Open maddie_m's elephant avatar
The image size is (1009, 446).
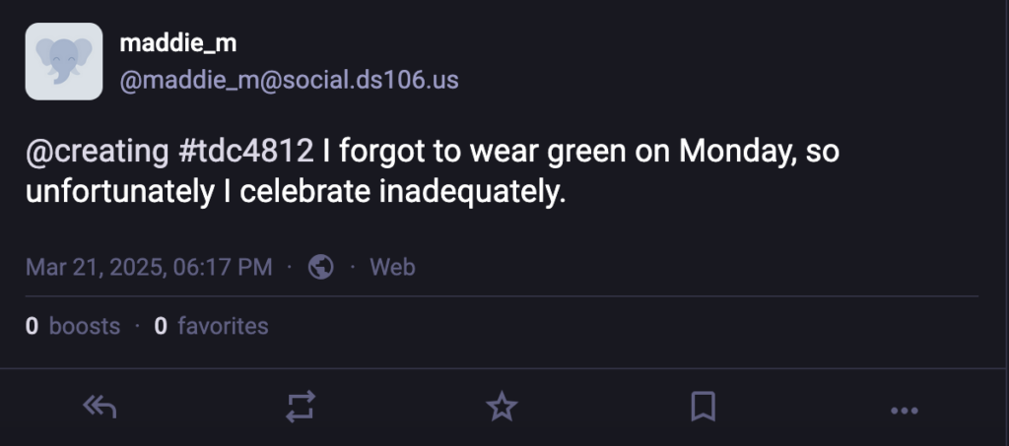(x=64, y=61)
